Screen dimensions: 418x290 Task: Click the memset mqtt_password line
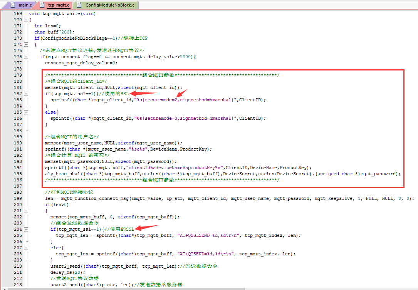[111, 161]
